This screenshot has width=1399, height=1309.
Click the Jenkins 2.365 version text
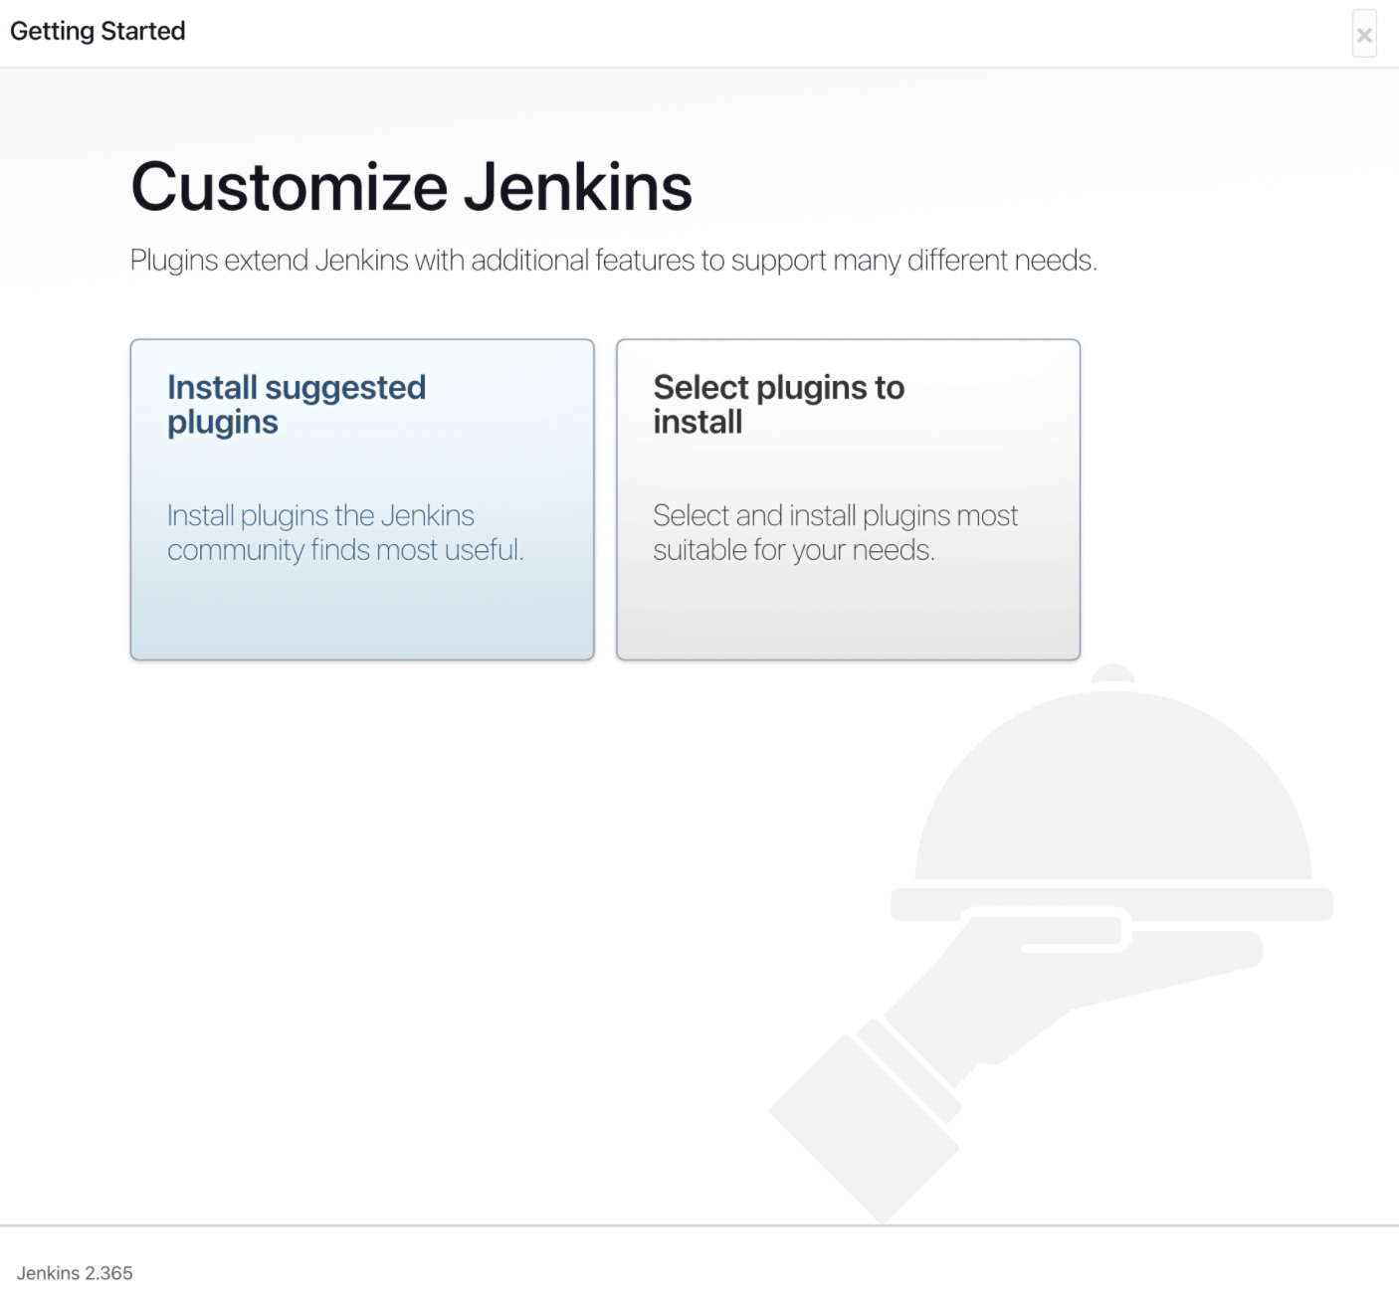click(75, 1273)
